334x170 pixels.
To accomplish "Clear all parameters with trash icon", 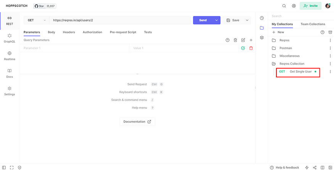I will (x=235, y=40).
